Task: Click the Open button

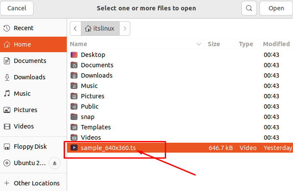Action: [276, 8]
